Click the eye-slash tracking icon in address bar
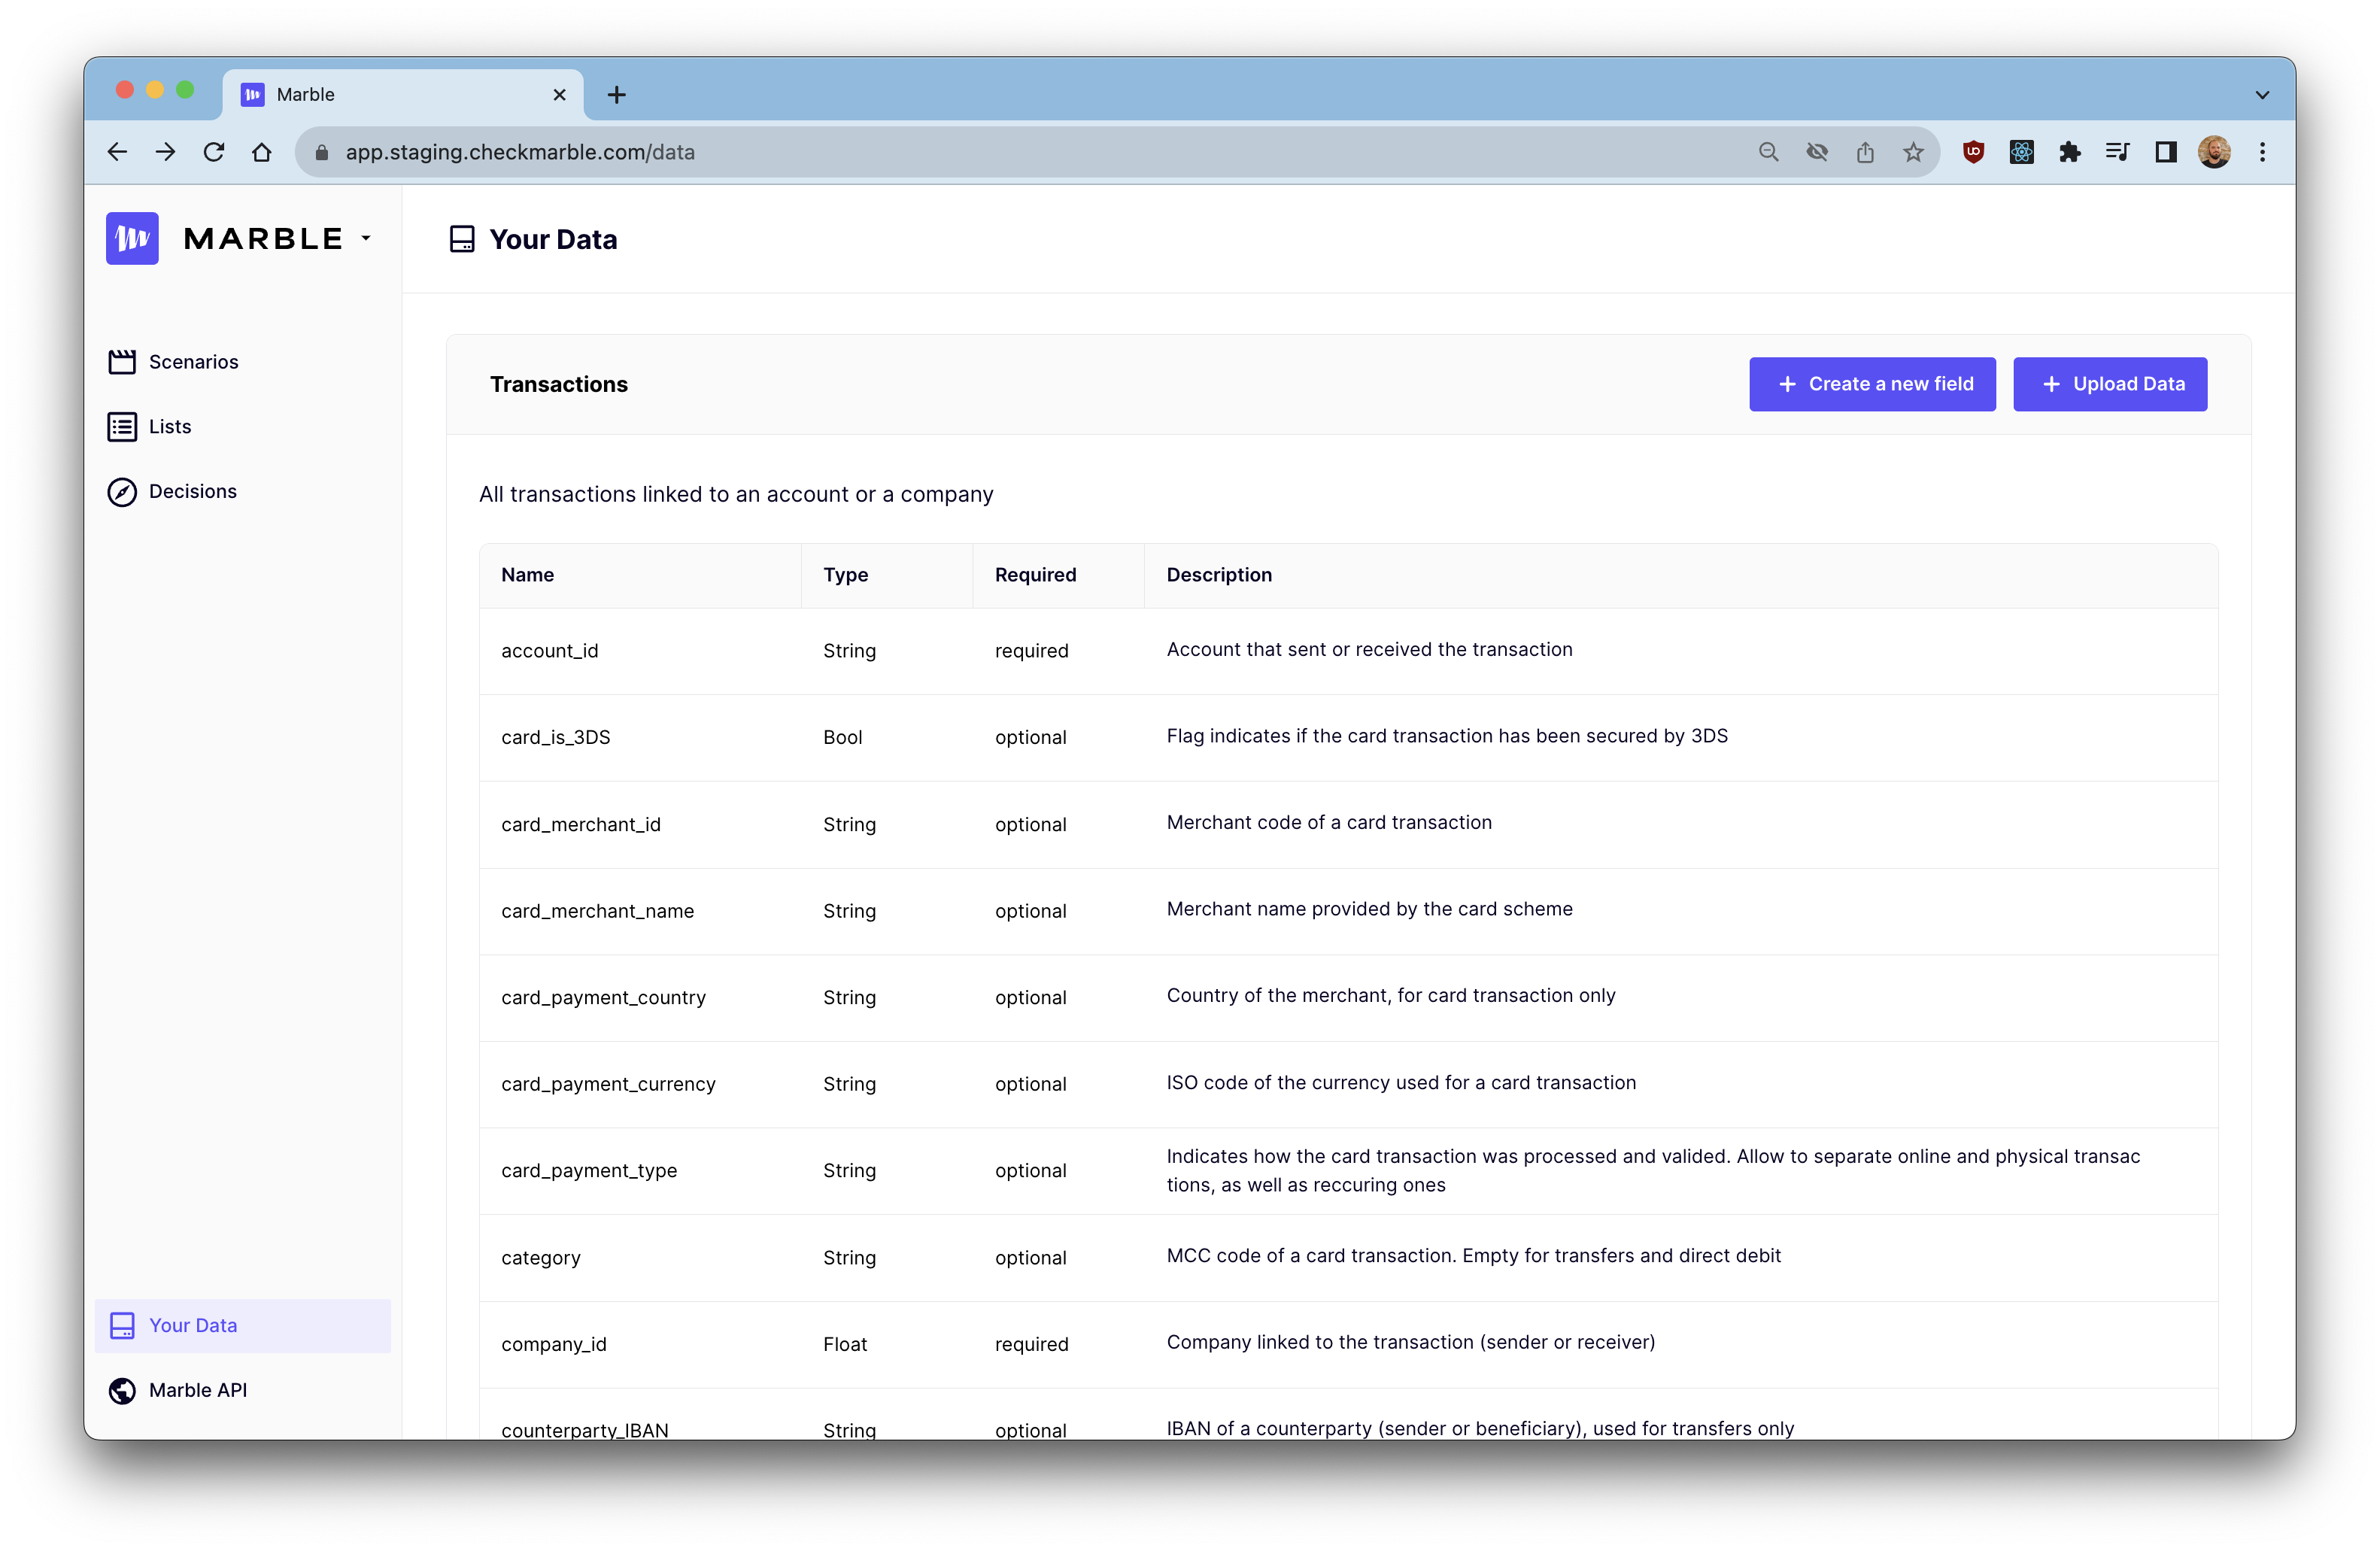The width and height of the screenshot is (2380, 1551). tap(1816, 152)
